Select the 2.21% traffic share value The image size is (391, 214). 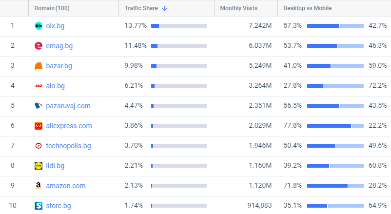(x=134, y=165)
